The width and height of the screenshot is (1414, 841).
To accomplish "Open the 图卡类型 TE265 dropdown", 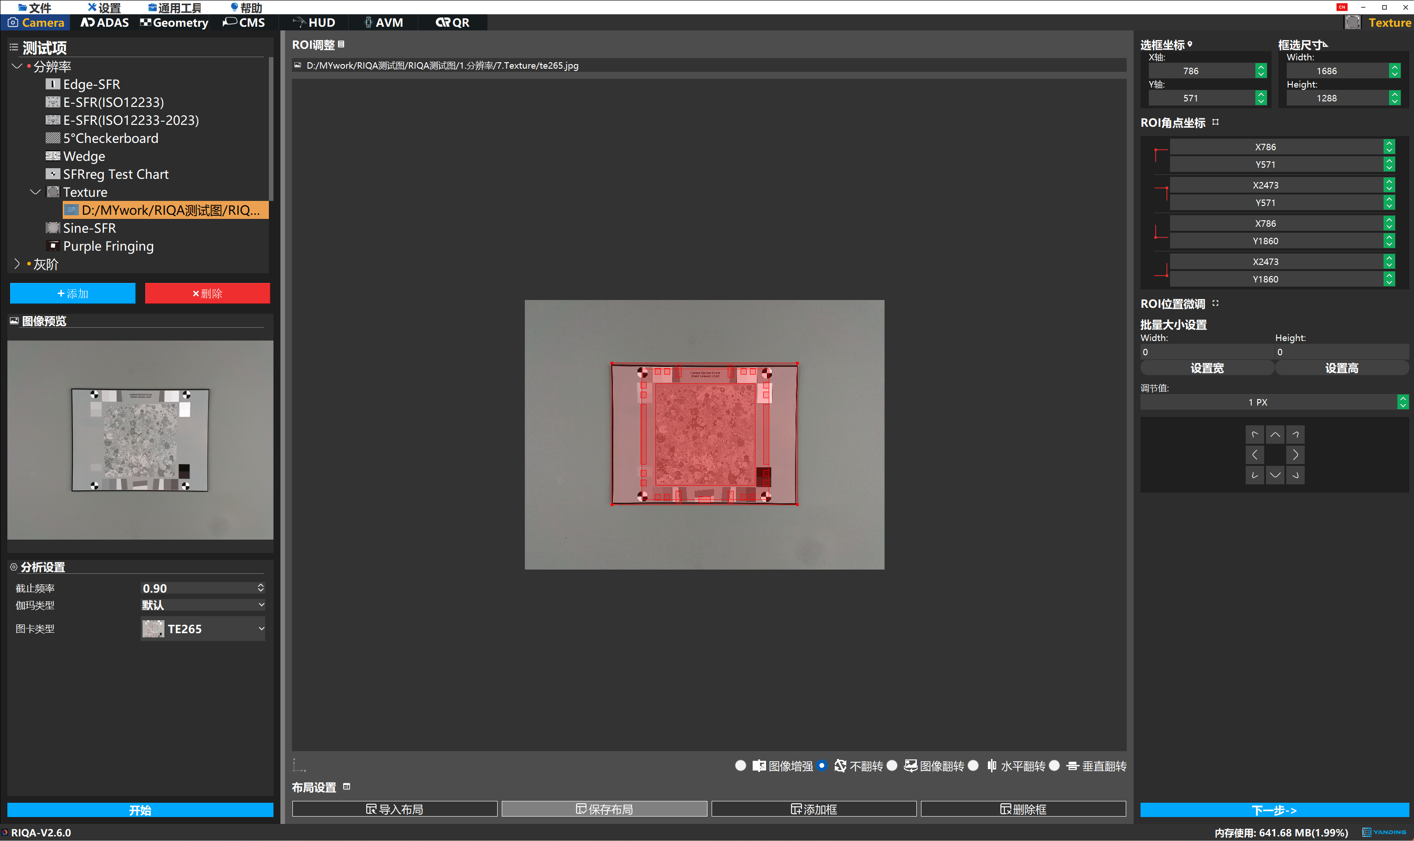I will click(x=202, y=629).
